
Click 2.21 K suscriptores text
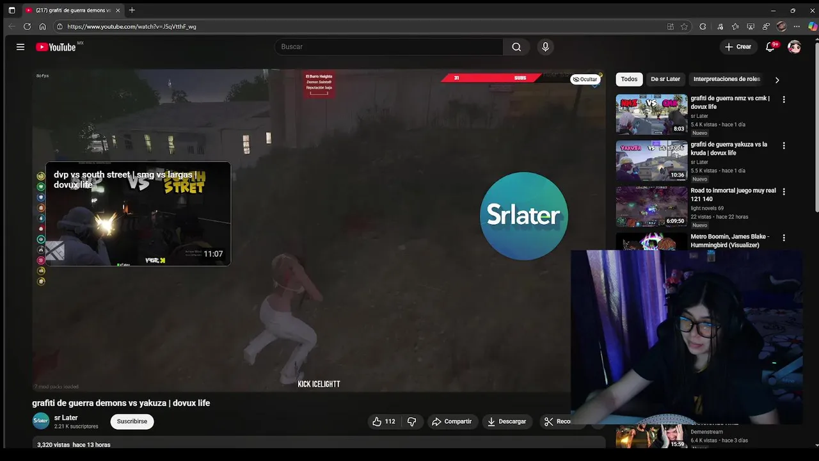[x=76, y=426]
